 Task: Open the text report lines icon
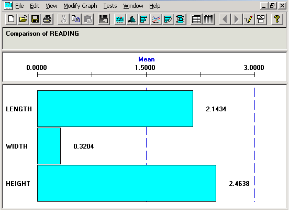tap(104, 19)
